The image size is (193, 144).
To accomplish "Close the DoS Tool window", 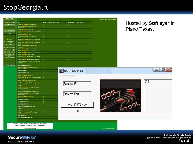I will coord(170,70).
